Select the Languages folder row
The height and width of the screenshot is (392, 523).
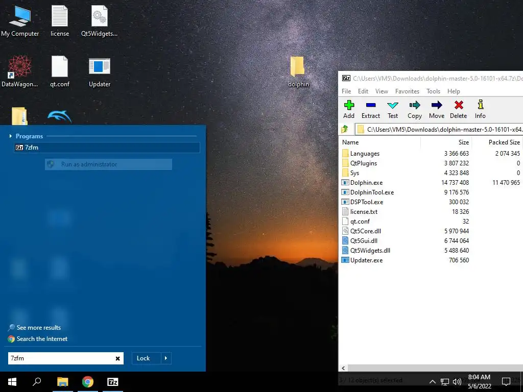tap(431, 153)
